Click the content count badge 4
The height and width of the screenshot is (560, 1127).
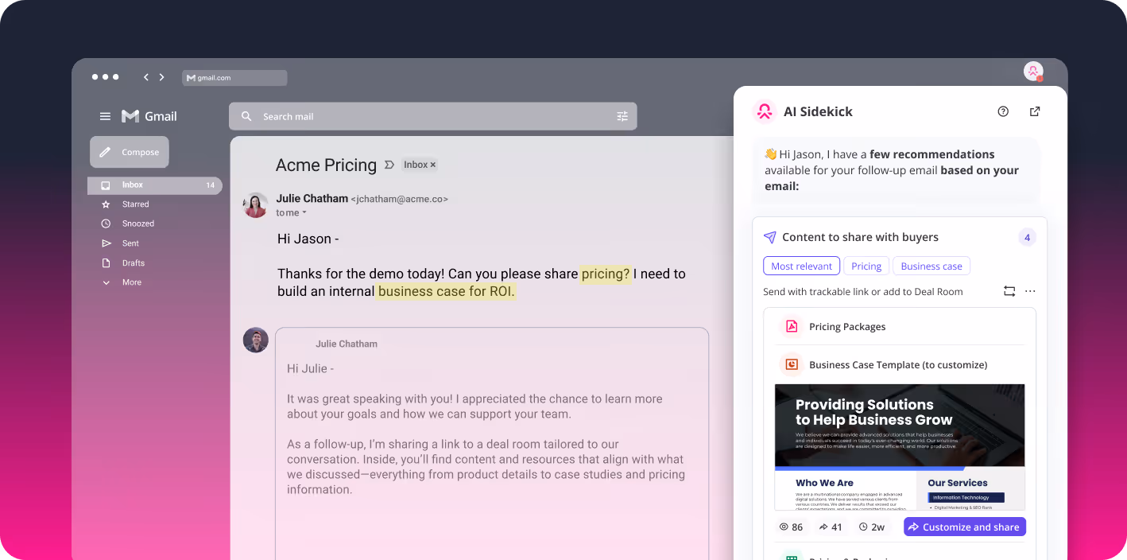click(1027, 237)
